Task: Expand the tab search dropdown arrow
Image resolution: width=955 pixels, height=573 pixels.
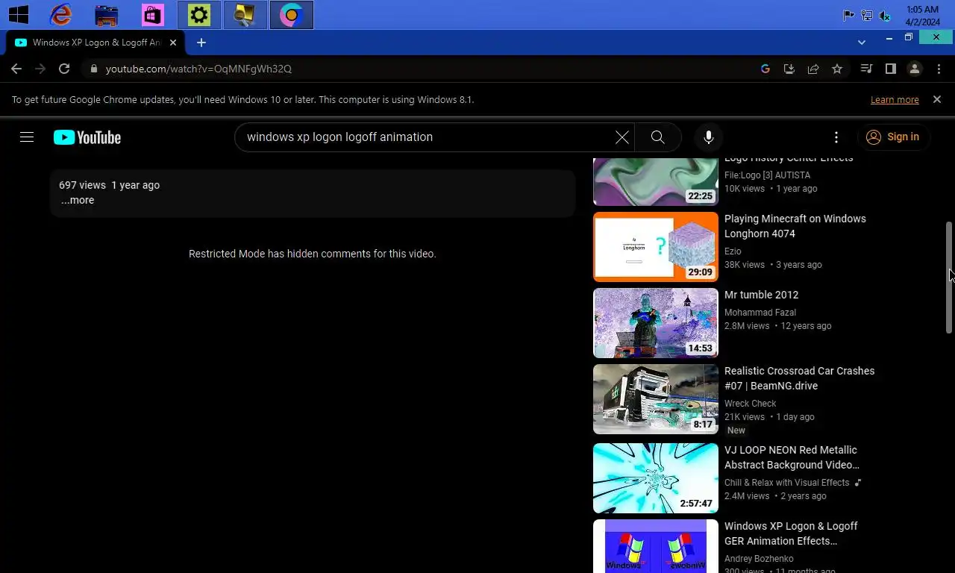Action: coord(862,43)
